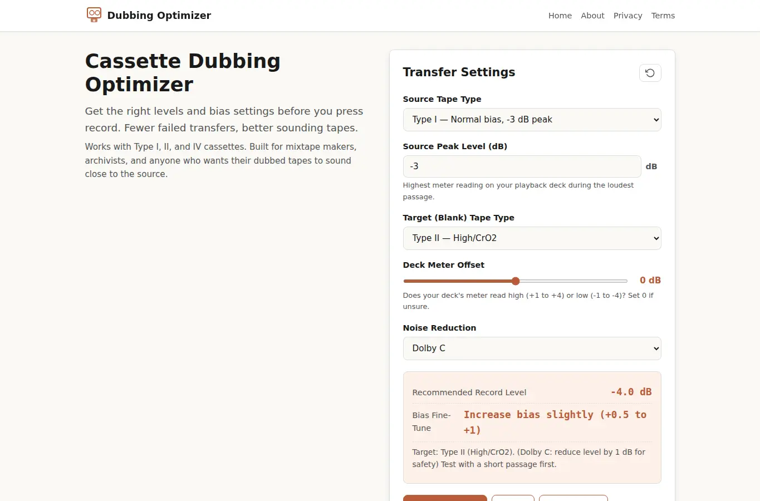Open the Source Tape Type dropdown
The height and width of the screenshot is (501, 760).
[532, 120]
